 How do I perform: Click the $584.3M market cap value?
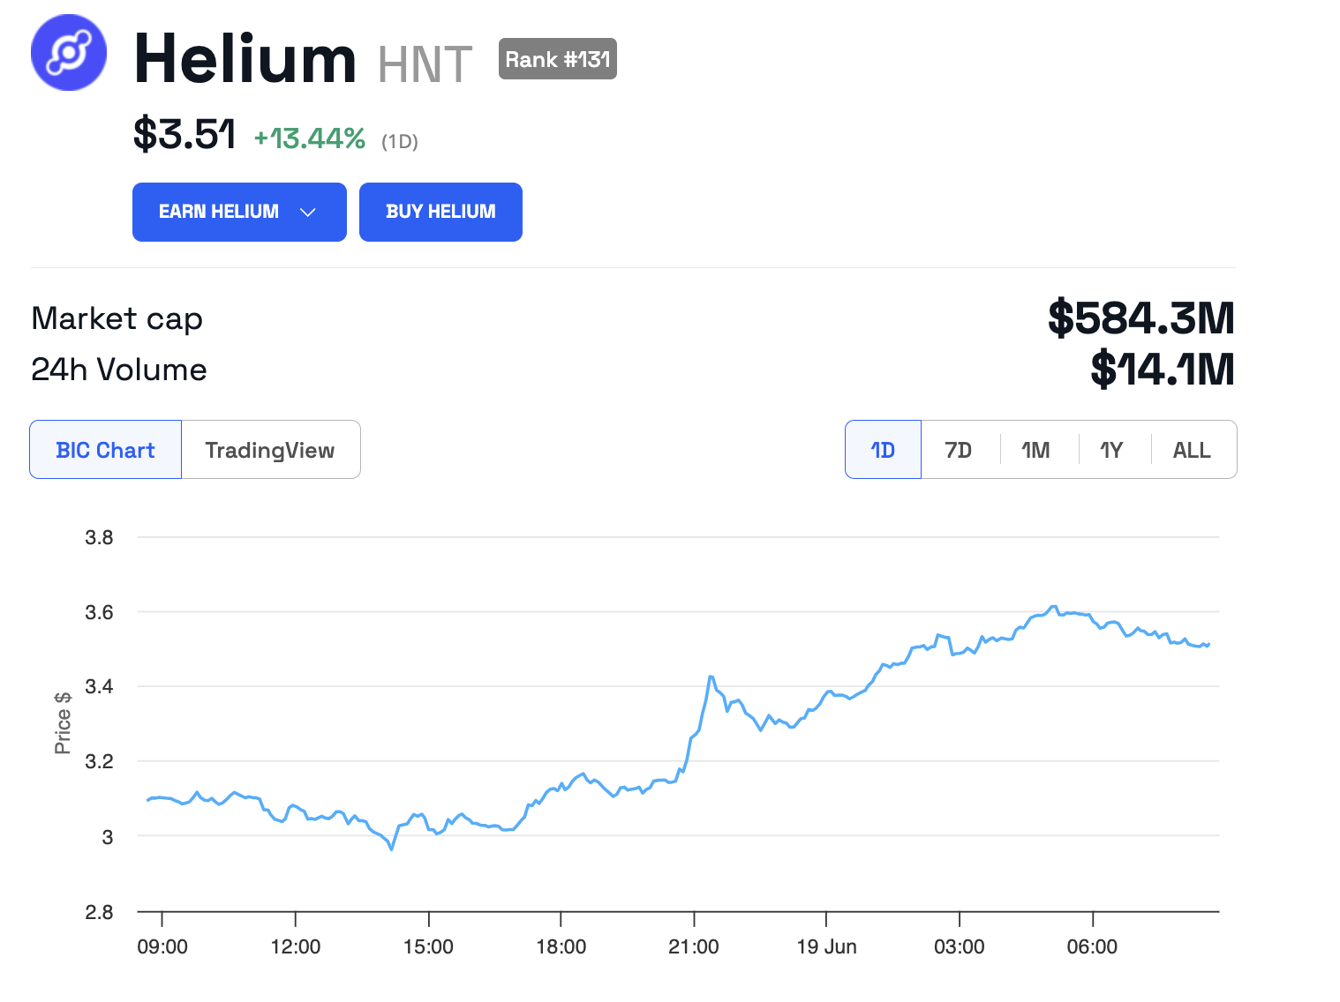point(1141,318)
